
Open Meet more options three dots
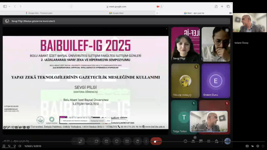pos(146,141)
